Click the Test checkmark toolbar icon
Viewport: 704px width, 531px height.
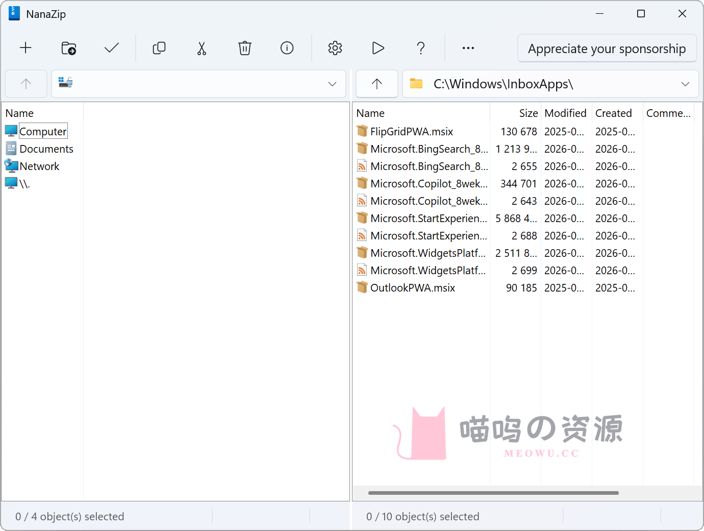[x=111, y=48]
